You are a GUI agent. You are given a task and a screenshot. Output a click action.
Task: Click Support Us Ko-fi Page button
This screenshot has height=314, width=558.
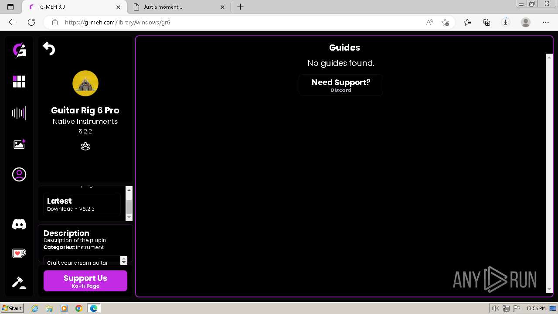point(85,281)
